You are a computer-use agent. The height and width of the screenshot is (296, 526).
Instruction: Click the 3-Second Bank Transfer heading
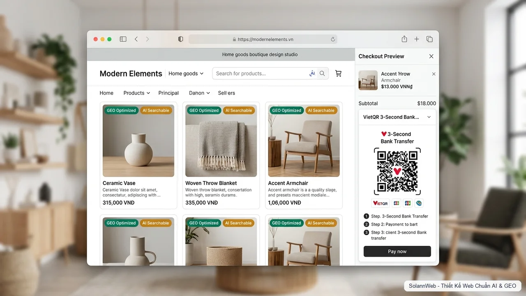click(x=397, y=138)
